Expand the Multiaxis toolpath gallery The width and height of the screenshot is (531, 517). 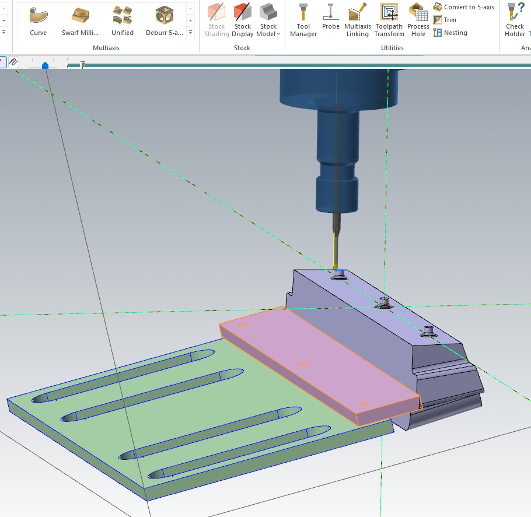(190, 33)
